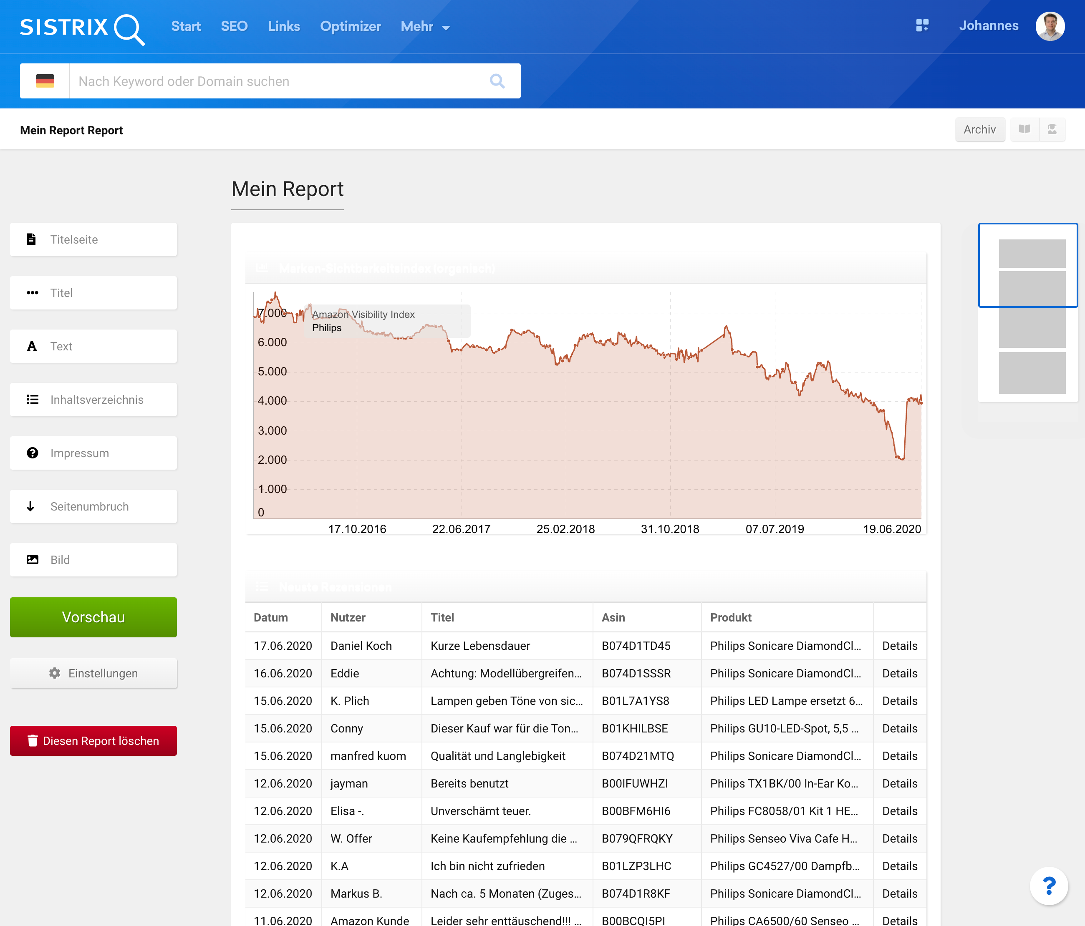Click the SISTRIX magnifier logo

pos(82,28)
